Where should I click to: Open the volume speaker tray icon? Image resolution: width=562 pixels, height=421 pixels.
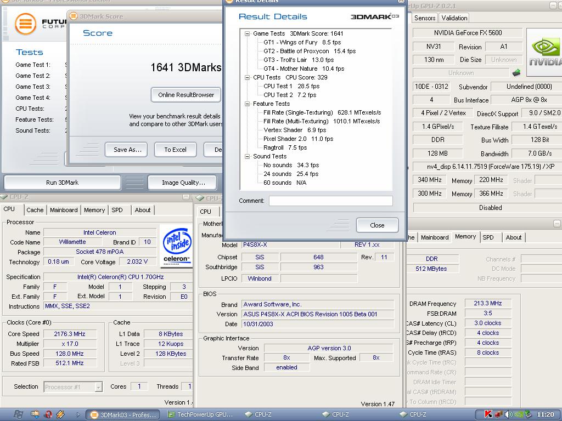pyautogui.click(x=508, y=414)
